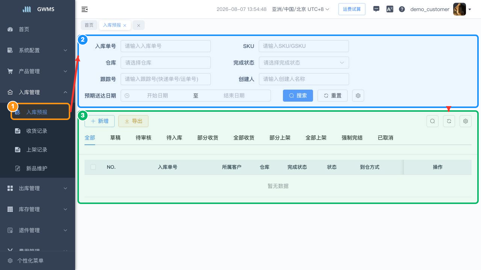Click the 入库管理 home icon in the sidebar

10,92
